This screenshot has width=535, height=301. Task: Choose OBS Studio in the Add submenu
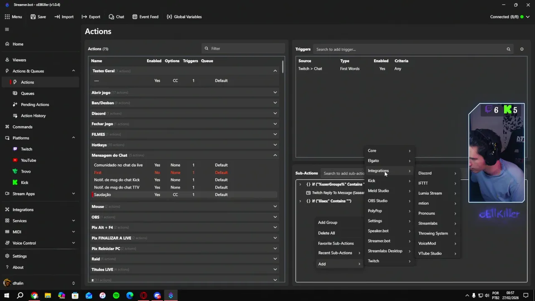[x=389, y=201]
